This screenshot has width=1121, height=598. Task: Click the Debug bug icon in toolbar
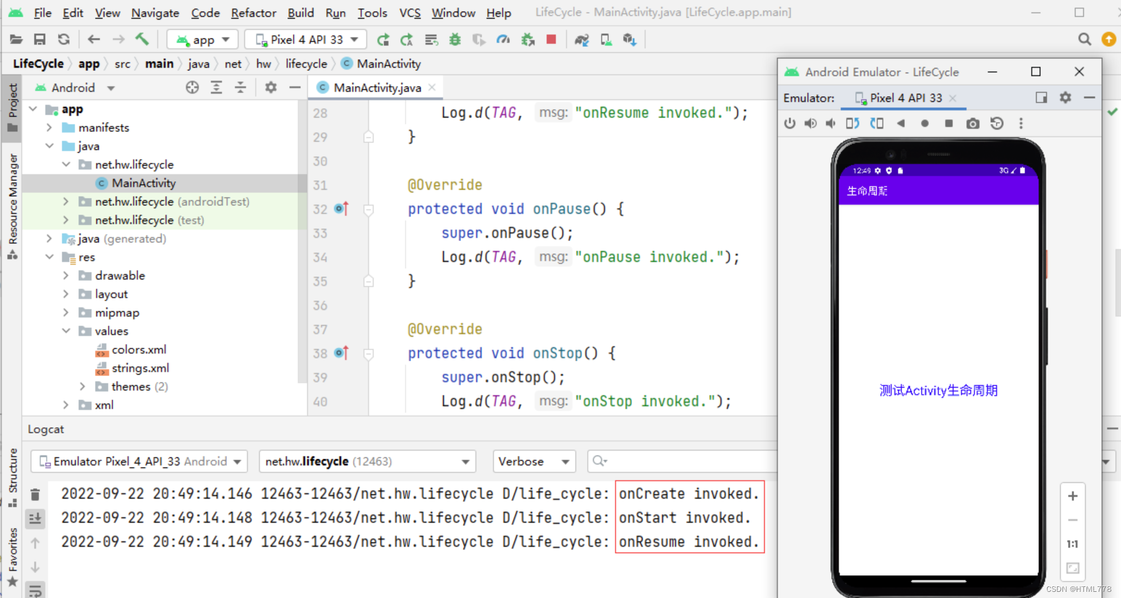coord(455,39)
